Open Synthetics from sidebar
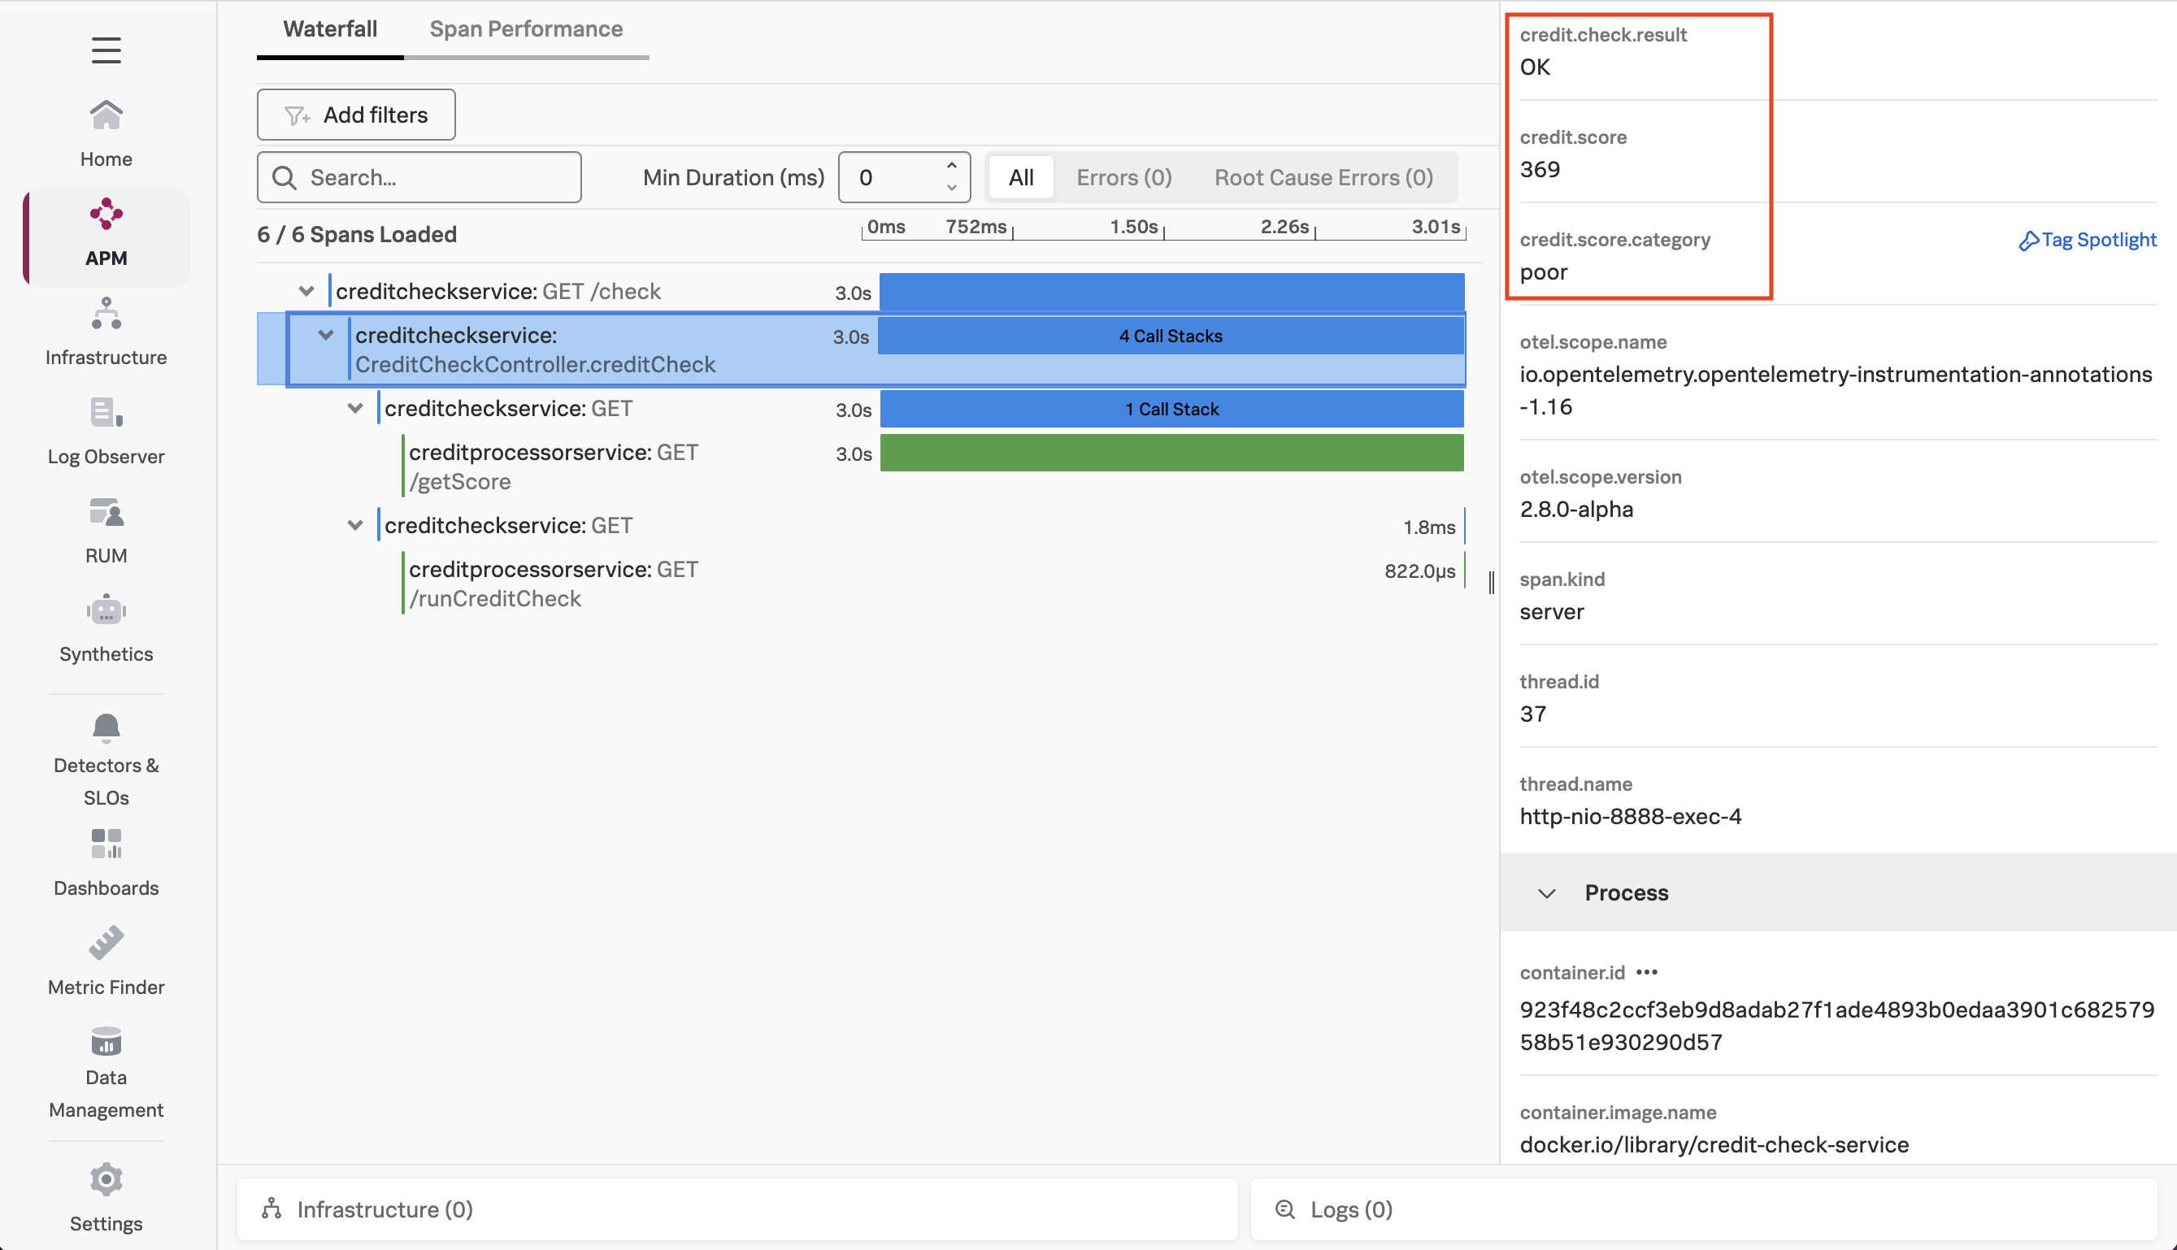Screen dimensions: 2177x1250 (x=106, y=628)
